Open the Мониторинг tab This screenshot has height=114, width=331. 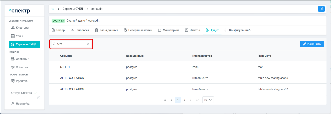169,30
